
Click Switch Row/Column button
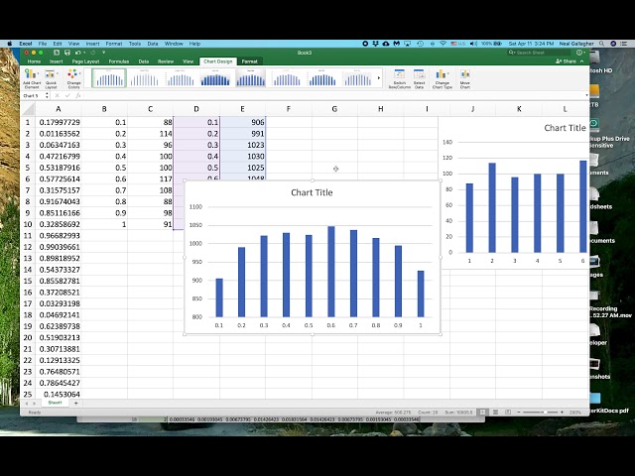tap(399, 78)
